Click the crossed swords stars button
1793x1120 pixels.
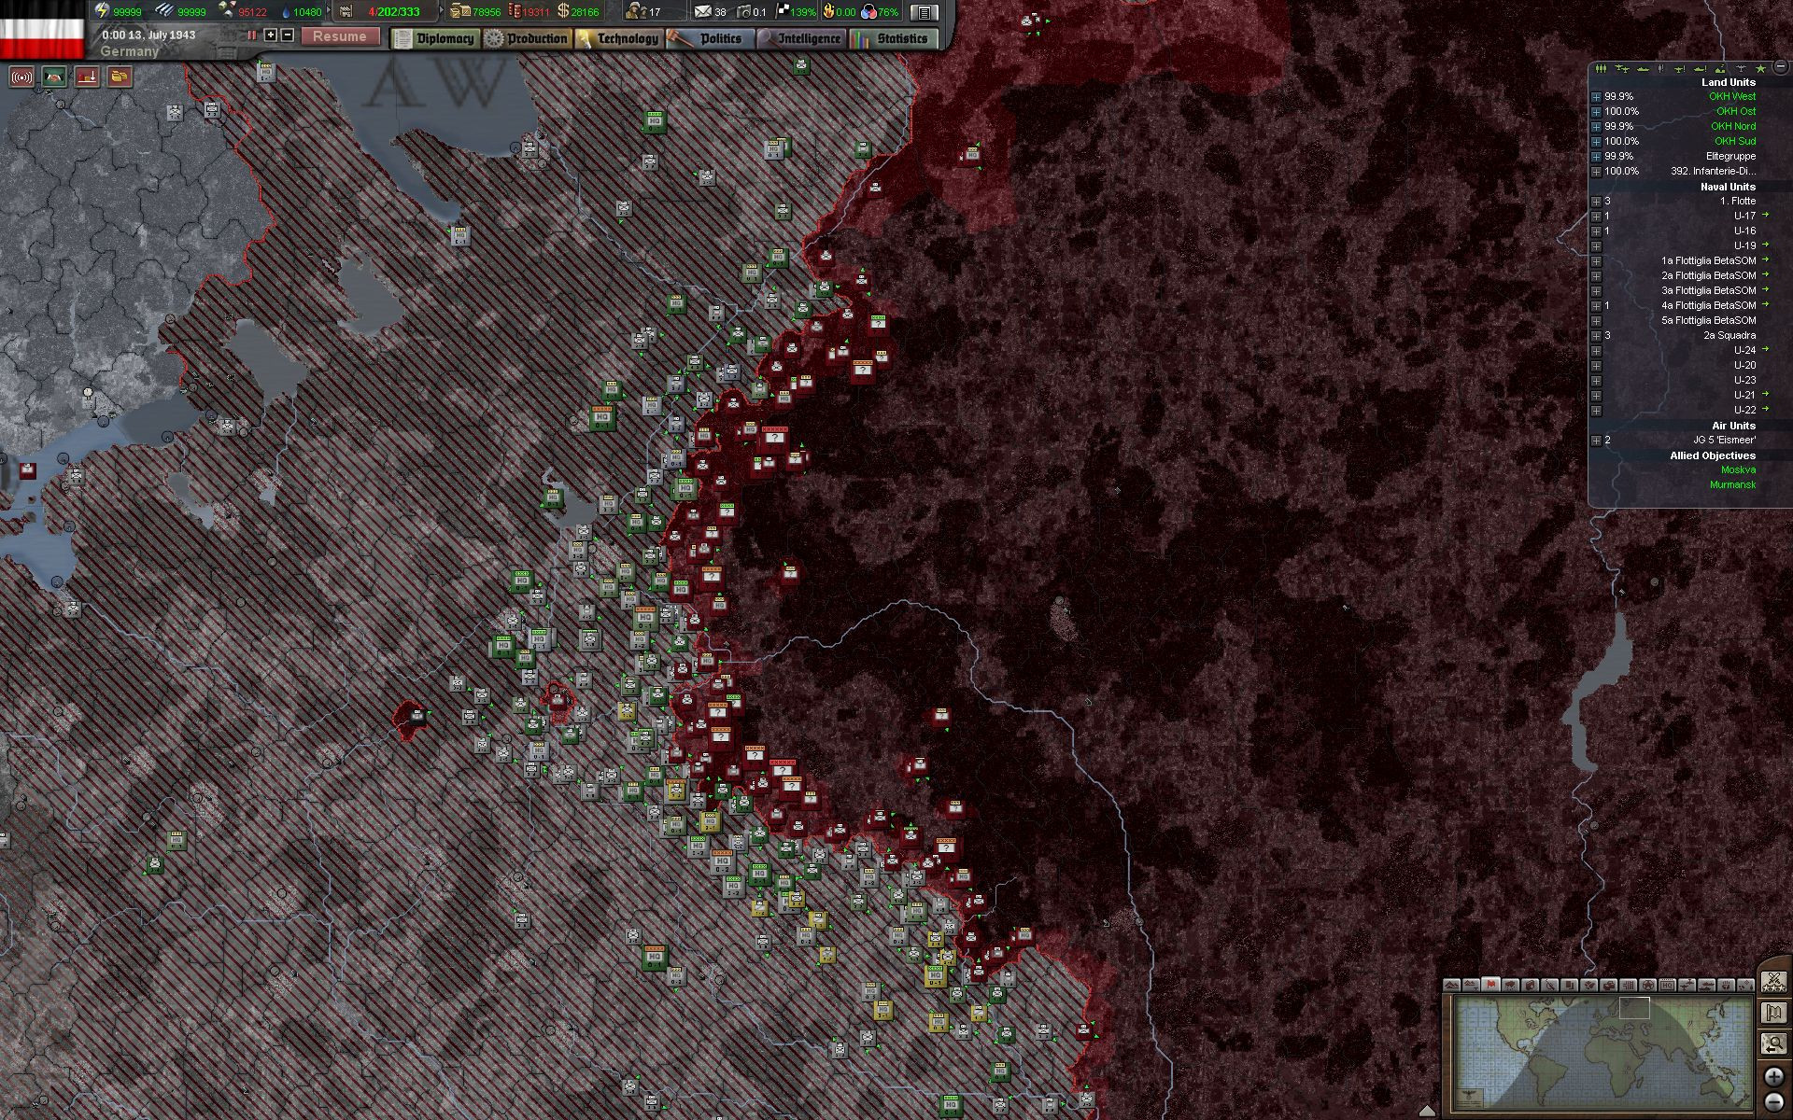tap(1773, 982)
